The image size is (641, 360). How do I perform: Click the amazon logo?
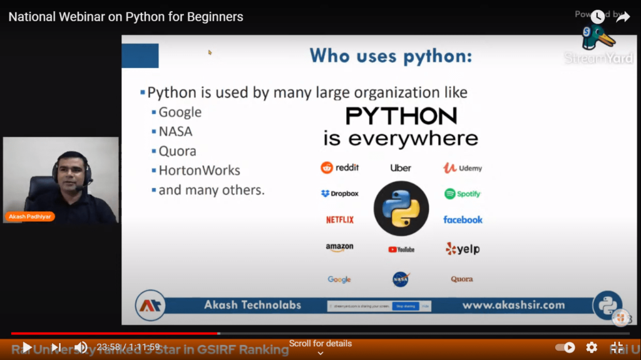[x=340, y=247]
